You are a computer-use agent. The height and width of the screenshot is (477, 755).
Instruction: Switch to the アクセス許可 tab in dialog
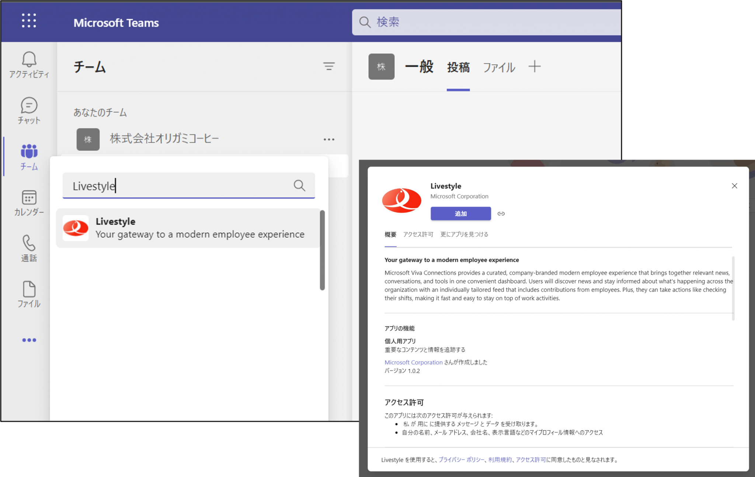(x=418, y=234)
